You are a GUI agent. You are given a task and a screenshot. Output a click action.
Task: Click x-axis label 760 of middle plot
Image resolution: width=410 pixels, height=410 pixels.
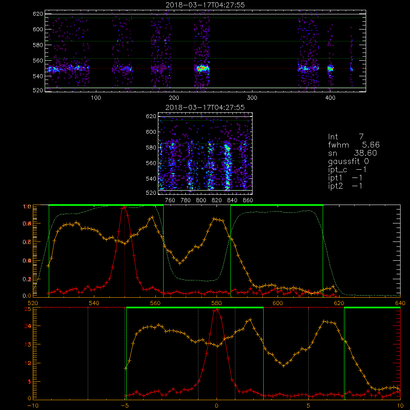pyautogui.click(x=170, y=200)
